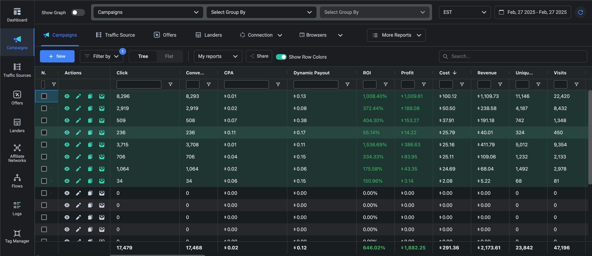Switch to the Landers tab
This screenshot has width=592, height=256.
(209, 35)
